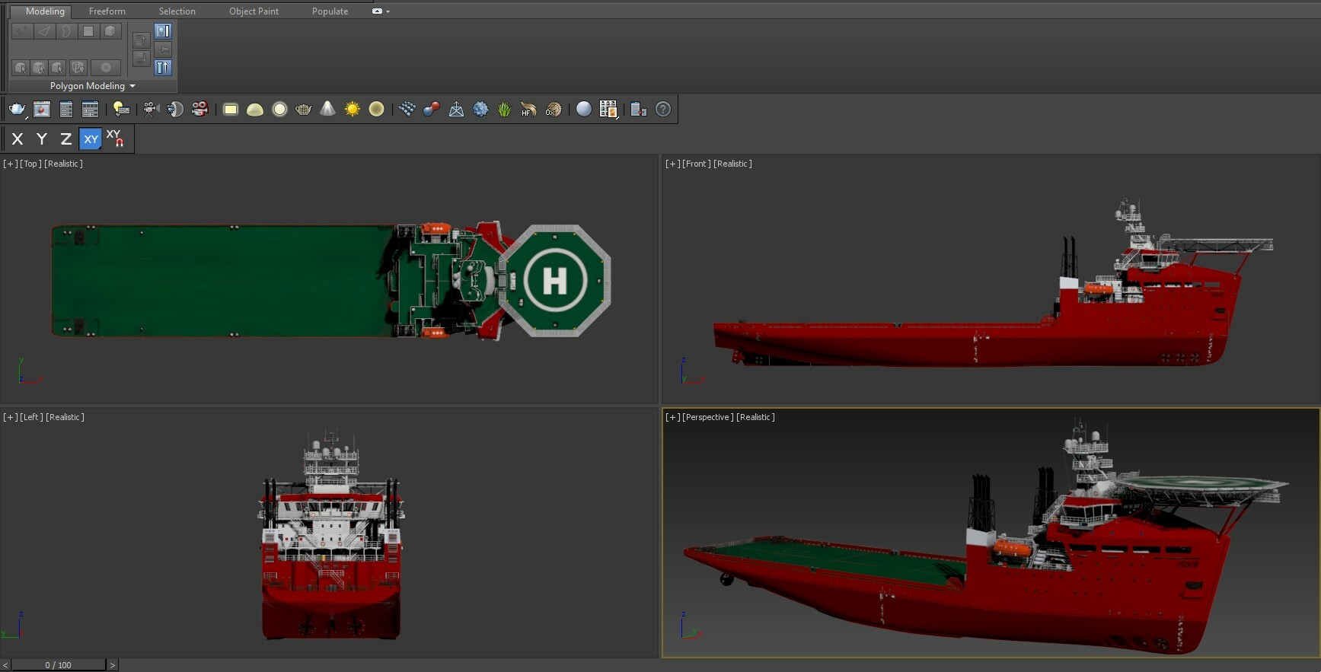Click the gray sphere material icon

[x=583, y=110]
